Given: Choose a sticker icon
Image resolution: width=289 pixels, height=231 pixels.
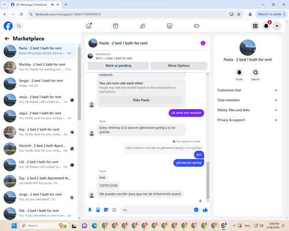Looking at the screenshot, I should 106,210.
